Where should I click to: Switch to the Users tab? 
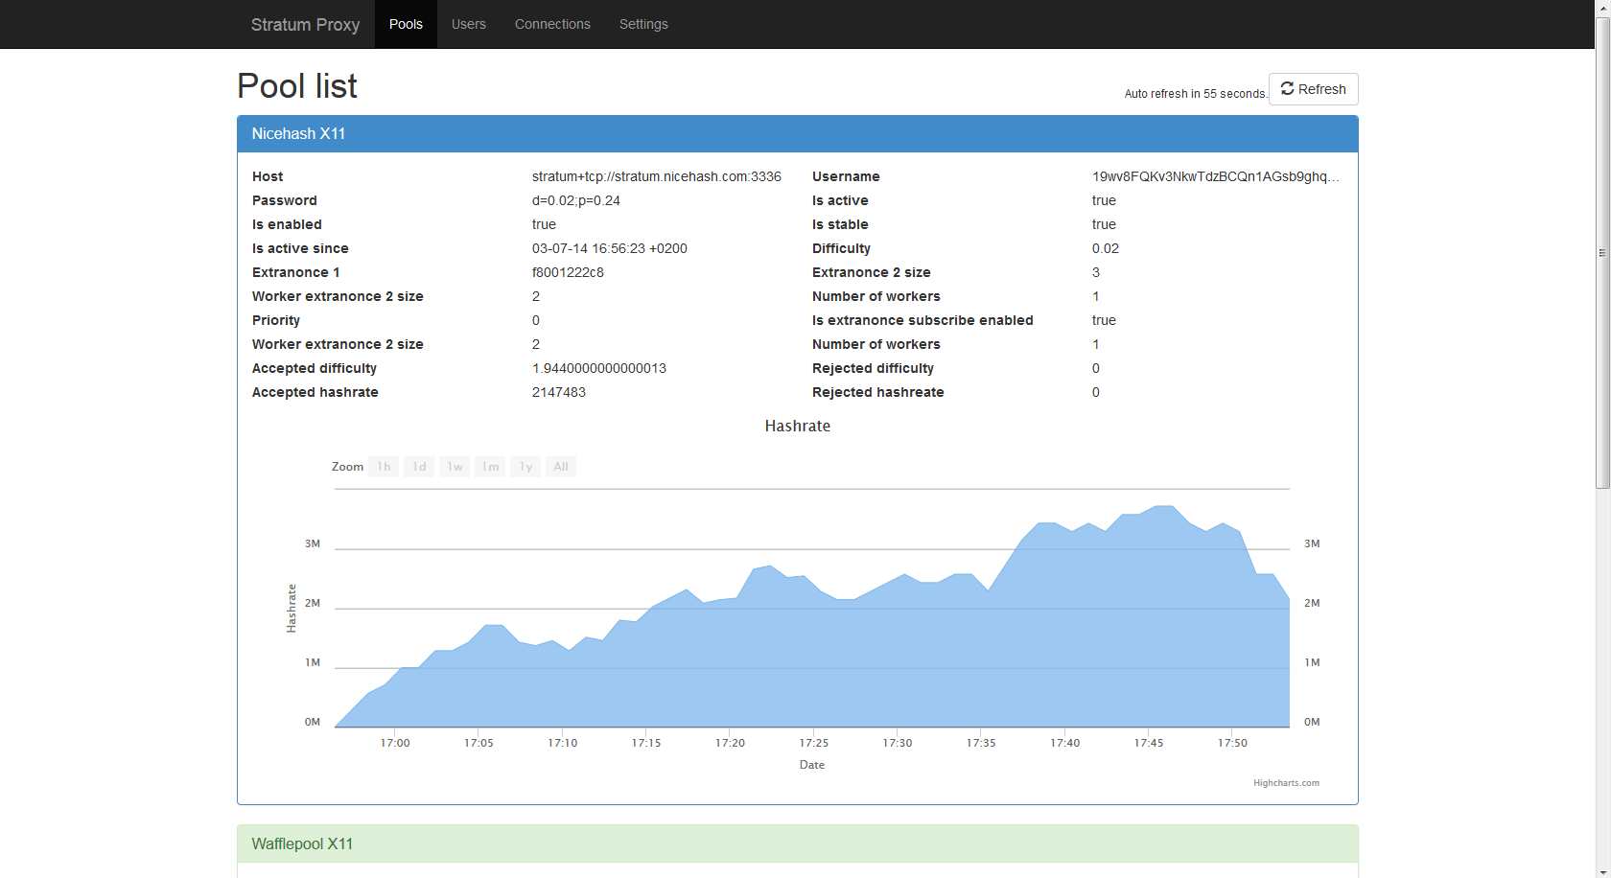[x=469, y=24]
